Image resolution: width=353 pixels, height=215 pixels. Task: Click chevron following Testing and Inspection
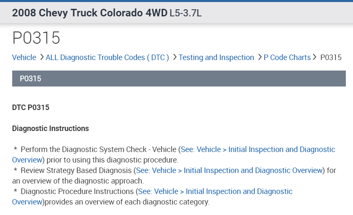(259, 57)
